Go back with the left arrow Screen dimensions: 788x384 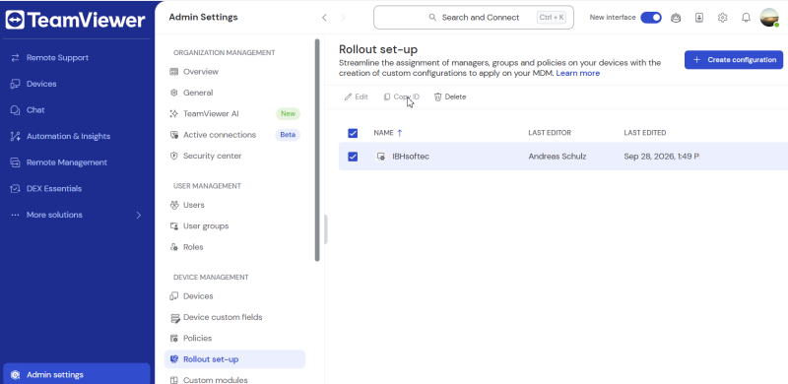324,18
